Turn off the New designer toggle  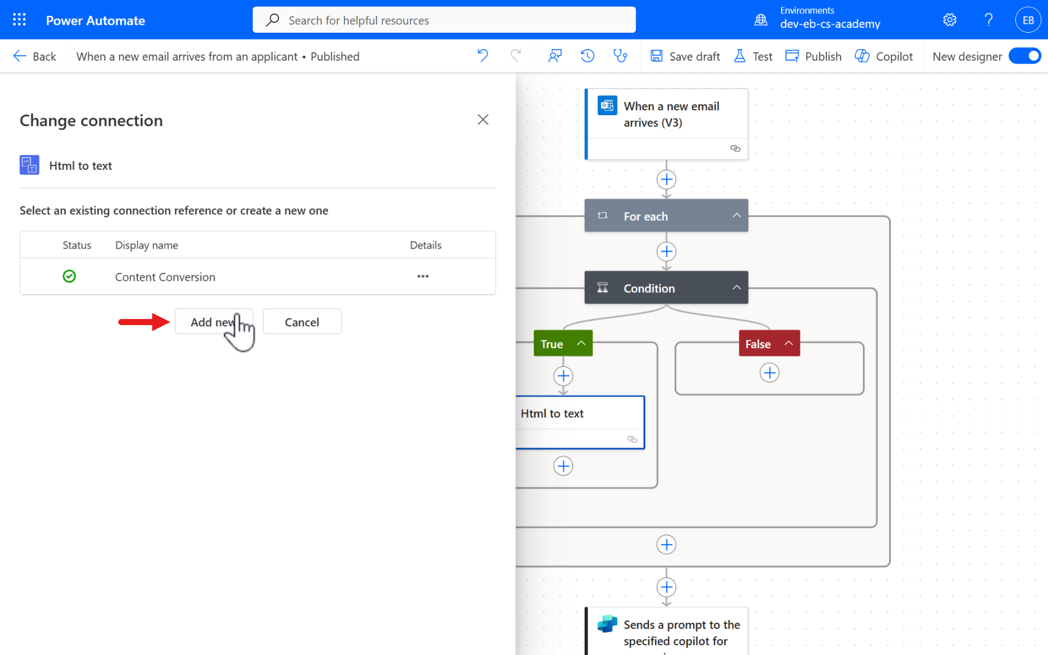1025,56
